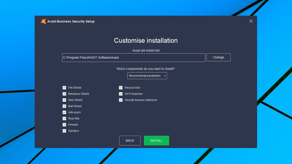This screenshot has width=292, height=164.
Task: Open the Recommended protection dropdown
Action: (x=147, y=76)
